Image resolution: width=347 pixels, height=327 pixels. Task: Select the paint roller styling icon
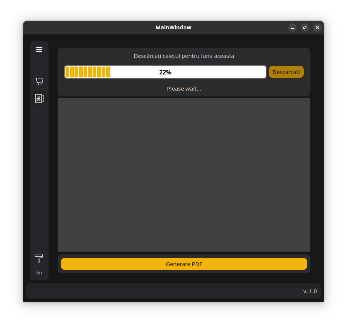39,258
